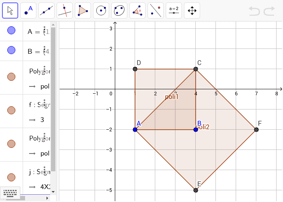
Task: Open more options for segment f row
Action: (x=44, y=103)
